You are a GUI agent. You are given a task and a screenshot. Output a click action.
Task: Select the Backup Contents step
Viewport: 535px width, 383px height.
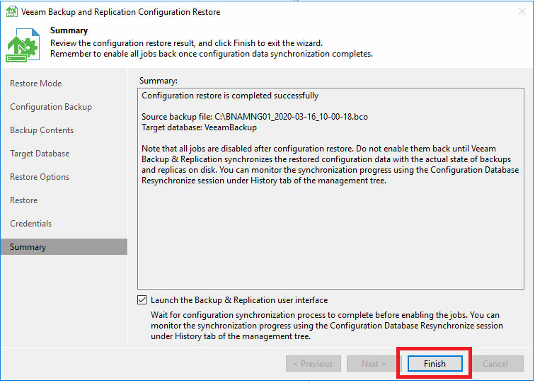coord(42,130)
